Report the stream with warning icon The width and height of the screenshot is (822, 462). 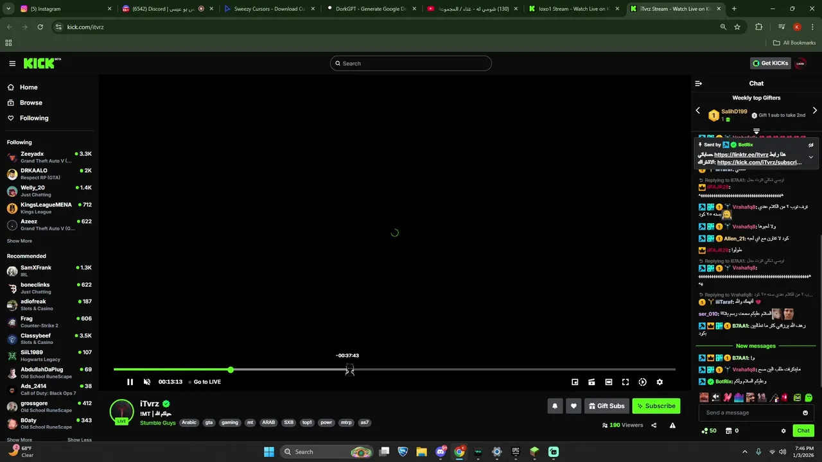pyautogui.click(x=672, y=425)
